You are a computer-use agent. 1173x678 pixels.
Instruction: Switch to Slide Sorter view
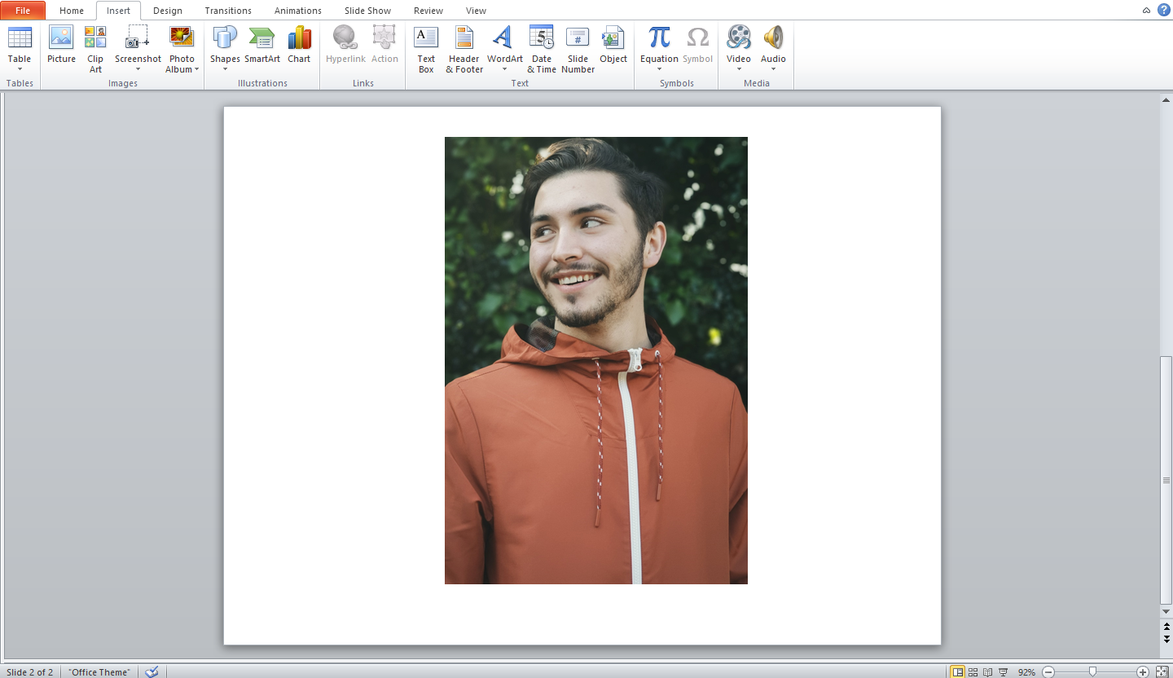[973, 671]
